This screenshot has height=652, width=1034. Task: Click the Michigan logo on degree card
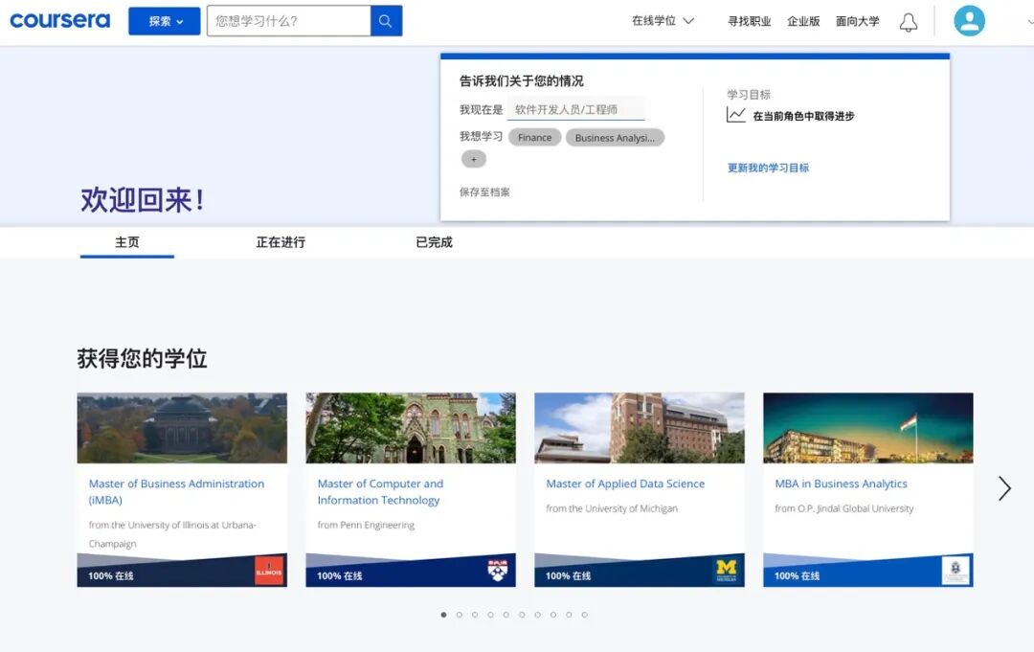click(x=727, y=571)
